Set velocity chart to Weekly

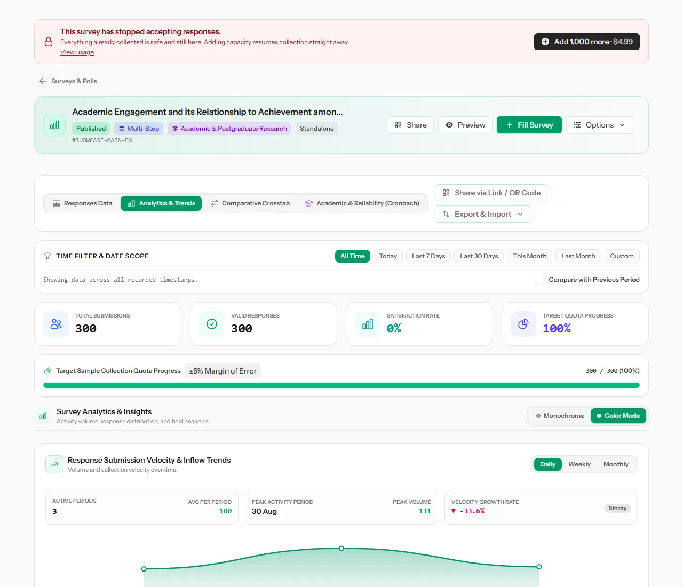[579, 464]
